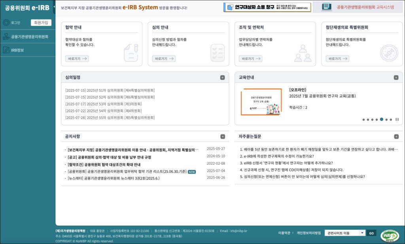The image size is (405, 244).
Task: Click the 회원가입 sign-up button
Action: point(41,23)
